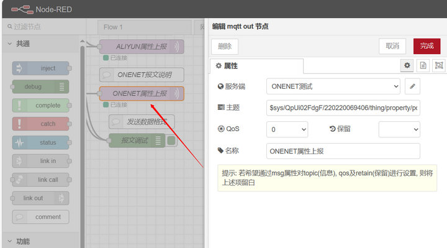Open the 保留 retain dropdown
Viewport: 447px width, 248px height.
(x=399, y=129)
